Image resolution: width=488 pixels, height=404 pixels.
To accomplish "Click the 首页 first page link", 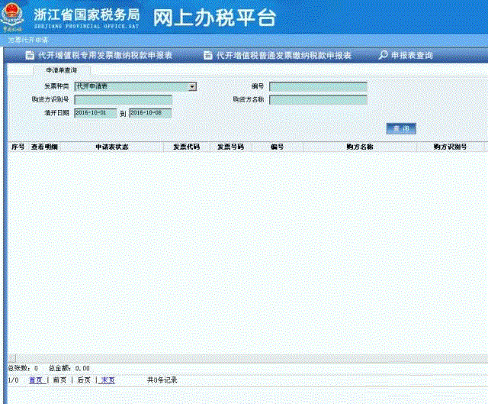I will 36,380.
